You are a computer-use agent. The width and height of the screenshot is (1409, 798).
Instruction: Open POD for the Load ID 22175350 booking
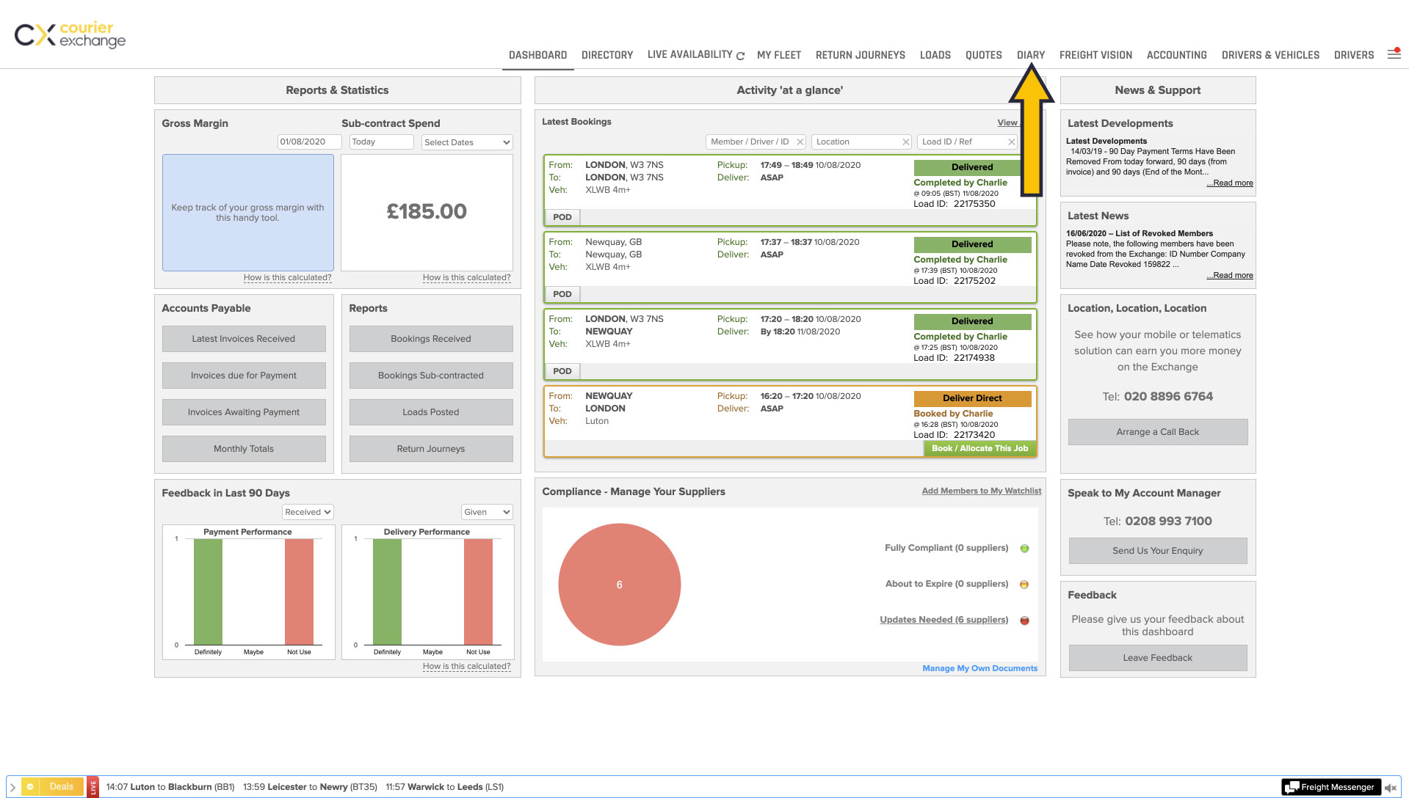[562, 217]
